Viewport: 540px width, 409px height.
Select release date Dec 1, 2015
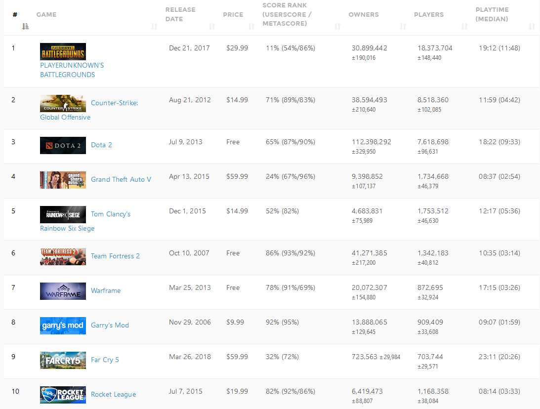187,211
